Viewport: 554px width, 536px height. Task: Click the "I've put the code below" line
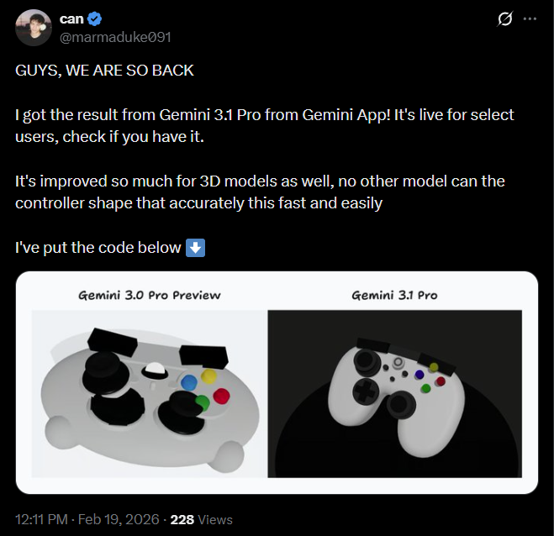click(98, 248)
